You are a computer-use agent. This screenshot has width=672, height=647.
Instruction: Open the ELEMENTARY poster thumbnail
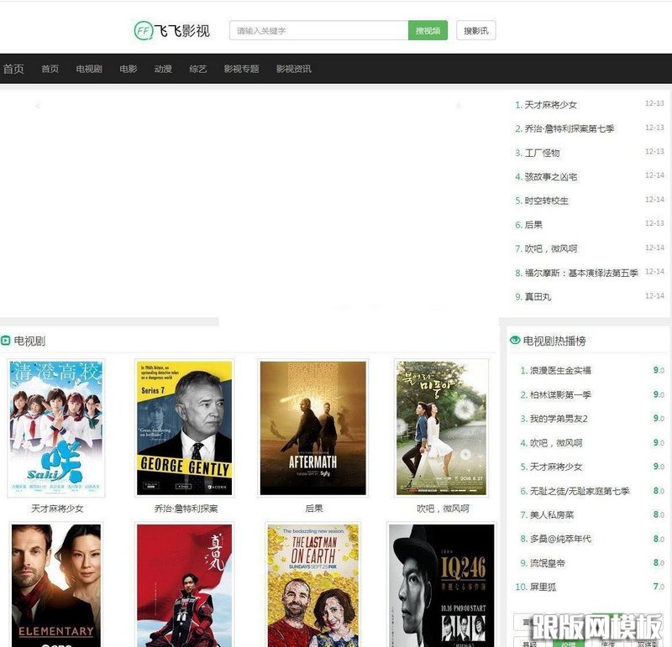click(x=55, y=583)
